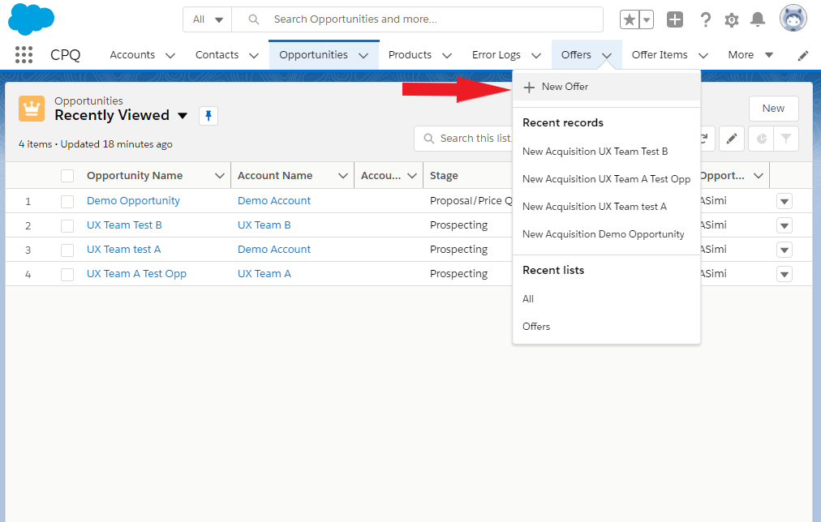Sort by the Stage column header
The height and width of the screenshot is (522, 821).
[444, 176]
